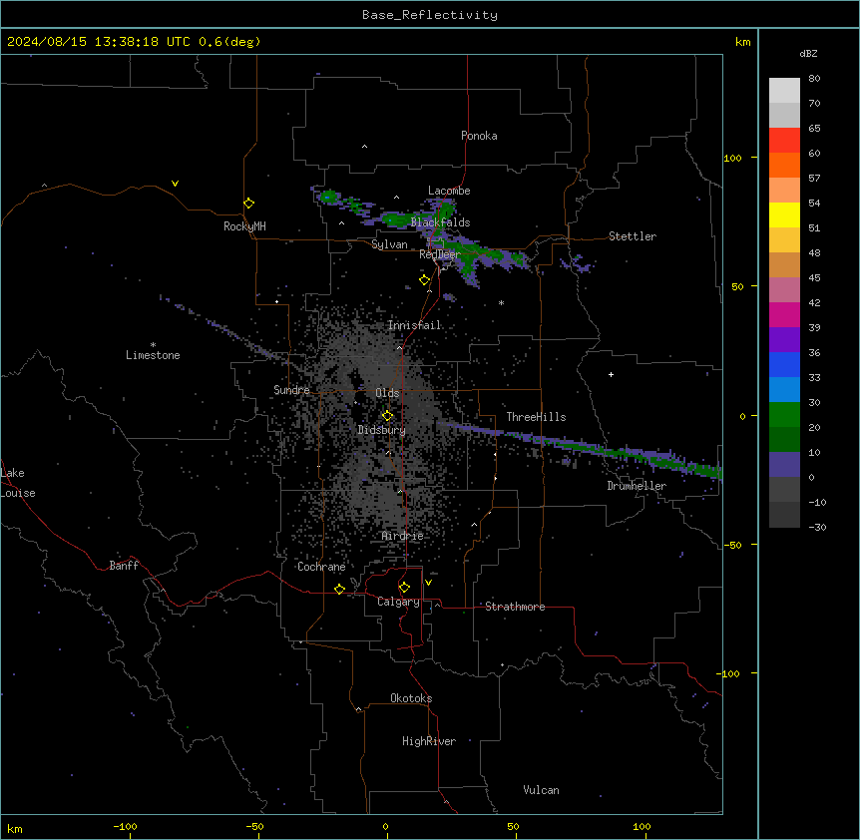The width and height of the screenshot is (860, 840).
Task: Click the ThreeHills label
Action: 536,417
